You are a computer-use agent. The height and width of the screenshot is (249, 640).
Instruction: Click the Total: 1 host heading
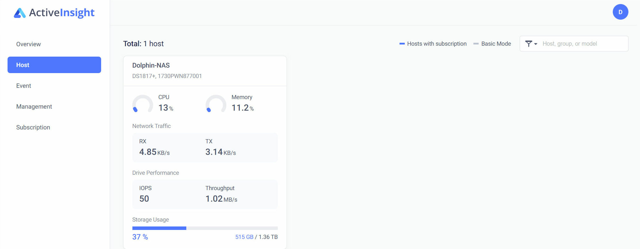(x=143, y=44)
